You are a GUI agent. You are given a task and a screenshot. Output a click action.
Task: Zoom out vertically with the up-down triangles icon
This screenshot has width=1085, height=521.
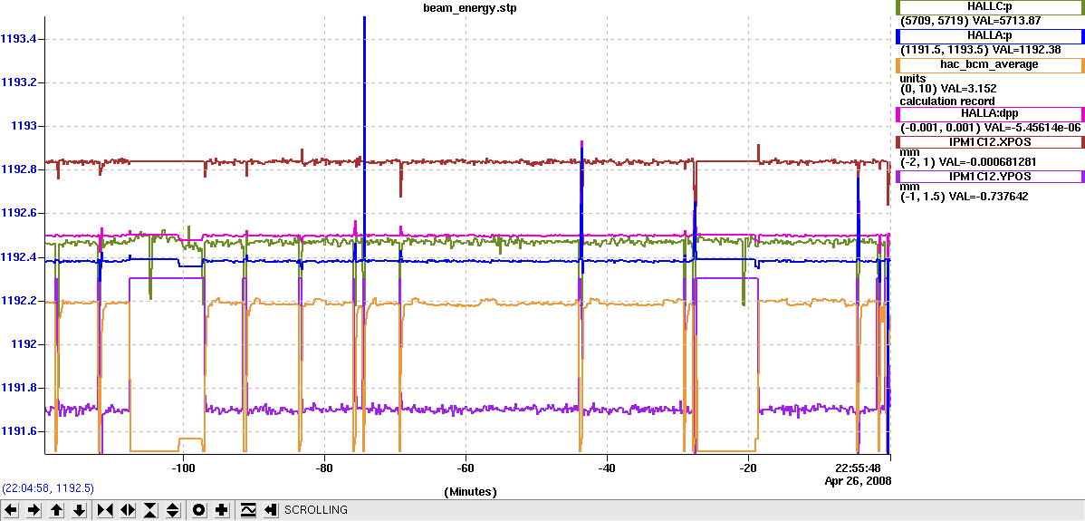tap(173, 510)
